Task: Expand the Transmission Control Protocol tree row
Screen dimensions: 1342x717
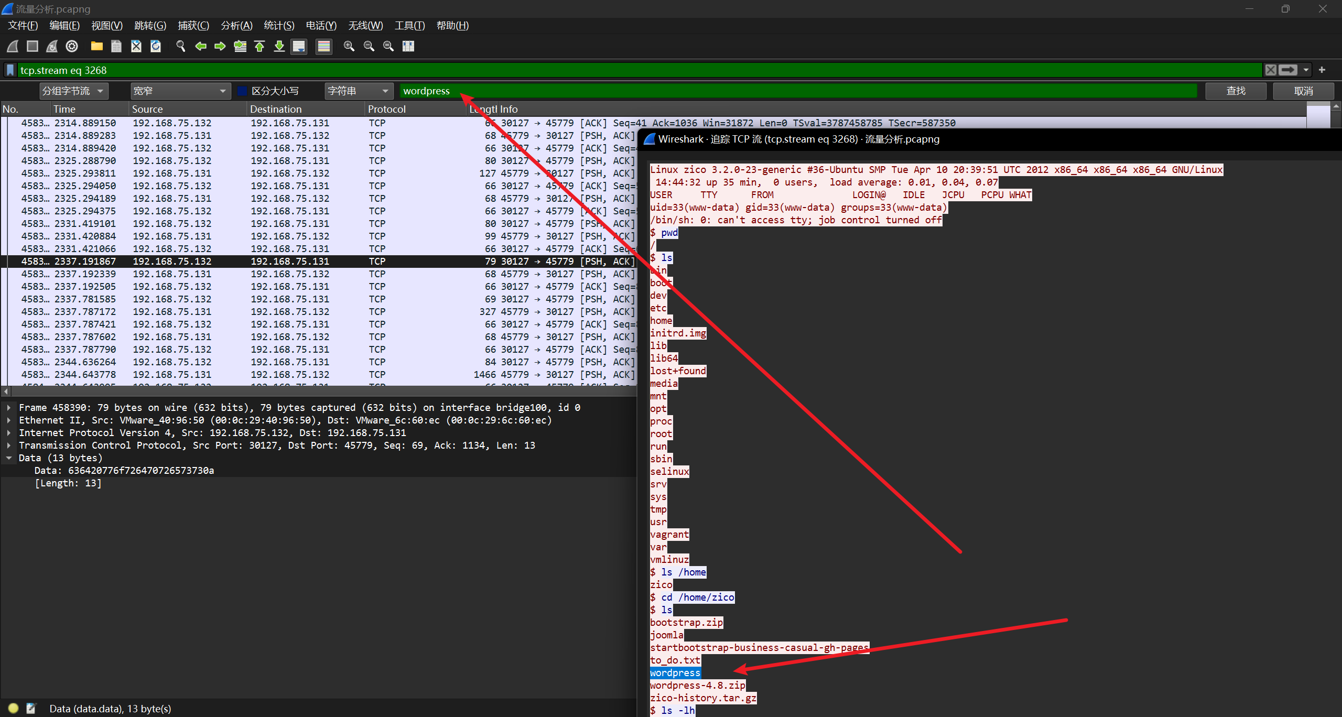Action: point(9,446)
